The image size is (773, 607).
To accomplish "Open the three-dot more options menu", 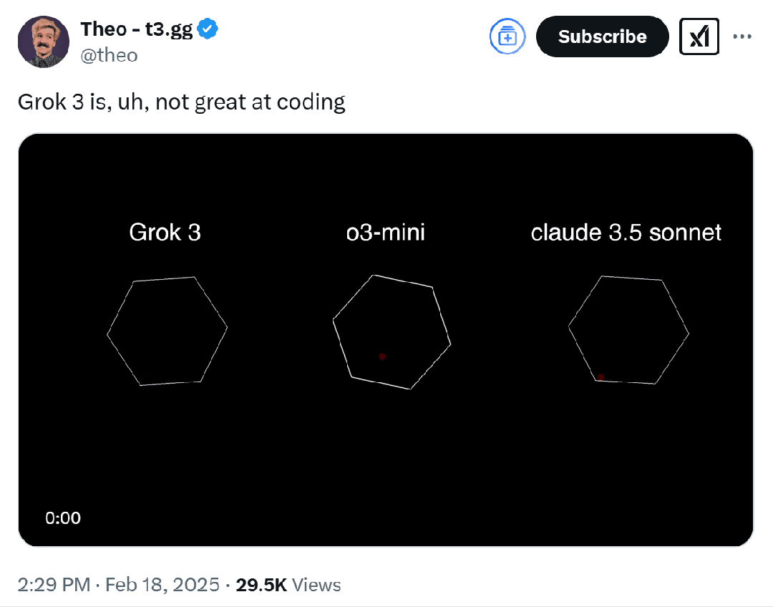I will [x=742, y=37].
